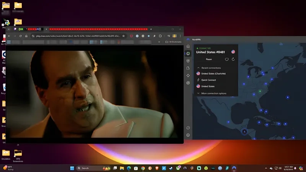Open the Windows Start menu
The width and height of the screenshot is (306, 172).
point(72,168)
